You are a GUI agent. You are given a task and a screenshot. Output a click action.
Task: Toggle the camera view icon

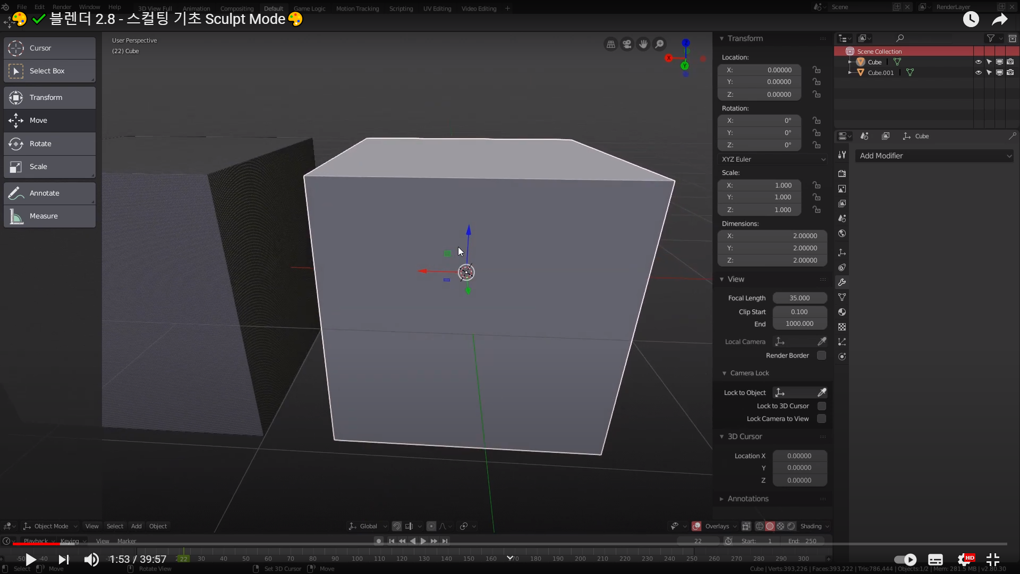click(627, 44)
